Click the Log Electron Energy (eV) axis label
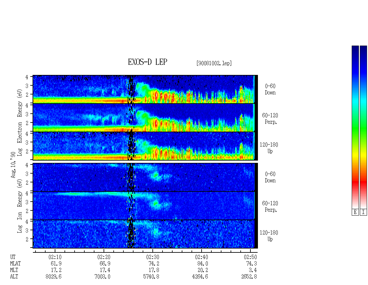368x285 pixels. (x=20, y=122)
